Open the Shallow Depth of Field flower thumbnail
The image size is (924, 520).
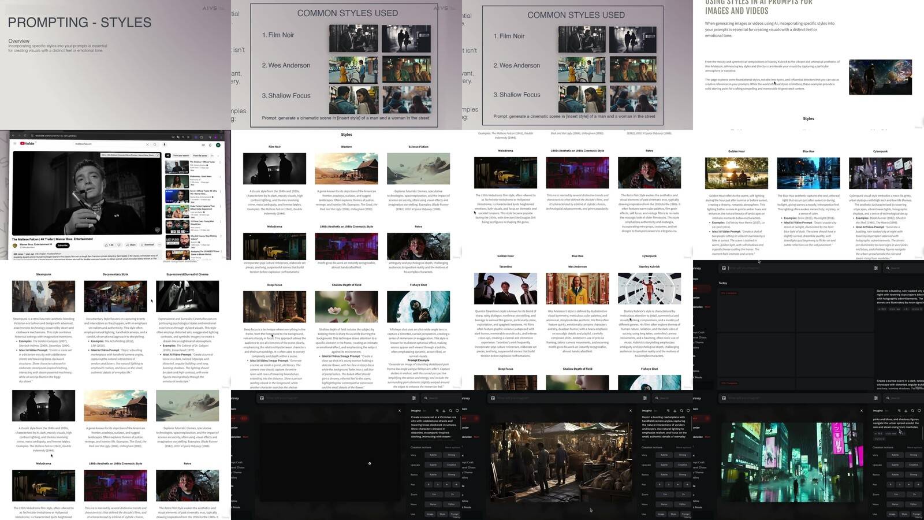click(346, 306)
